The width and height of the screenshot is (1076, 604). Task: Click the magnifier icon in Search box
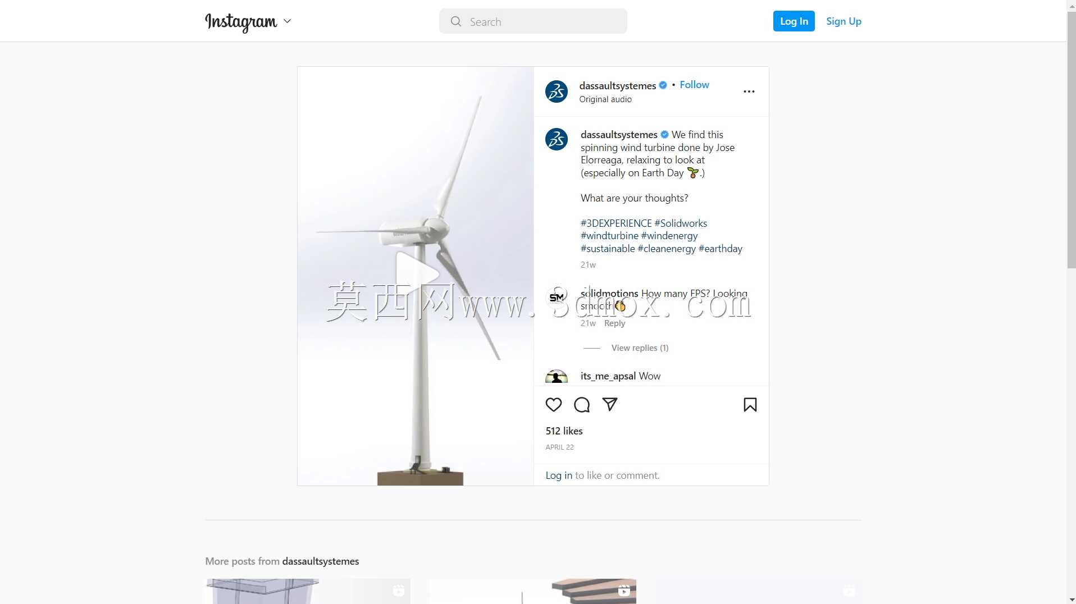(x=456, y=21)
